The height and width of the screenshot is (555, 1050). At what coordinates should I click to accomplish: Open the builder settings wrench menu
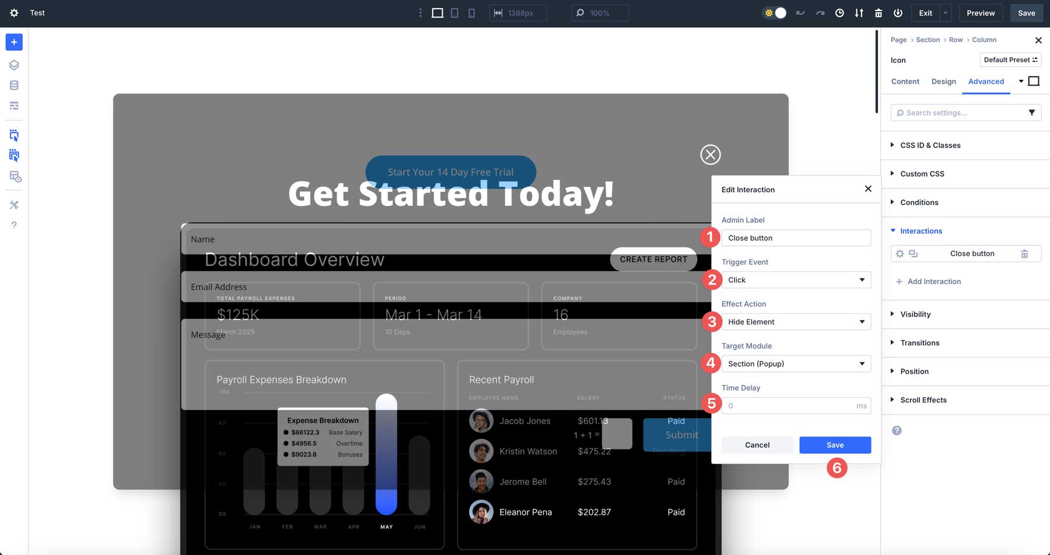(x=14, y=205)
